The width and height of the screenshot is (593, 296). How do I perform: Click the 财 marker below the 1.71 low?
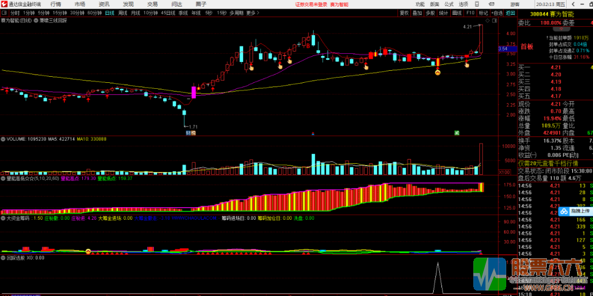[x=191, y=133]
